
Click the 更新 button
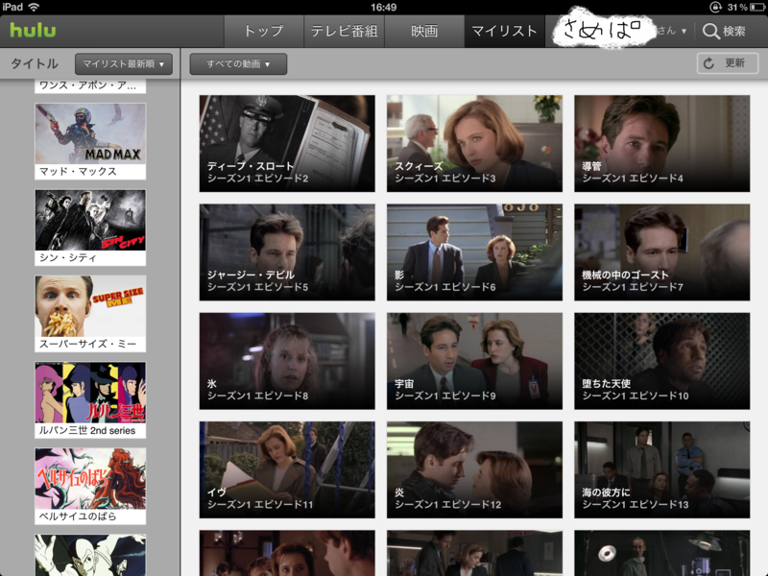(728, 63)
